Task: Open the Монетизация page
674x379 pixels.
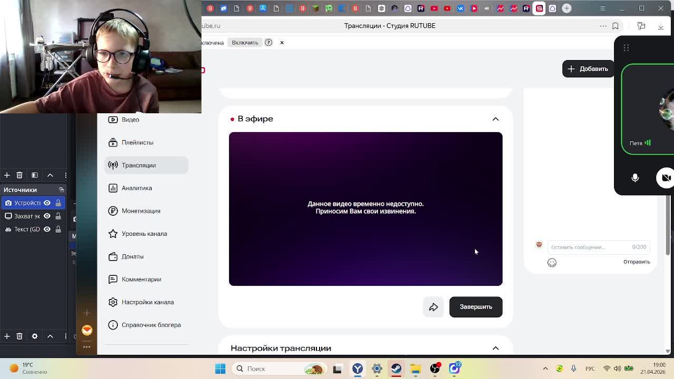Action: [146, 211]
